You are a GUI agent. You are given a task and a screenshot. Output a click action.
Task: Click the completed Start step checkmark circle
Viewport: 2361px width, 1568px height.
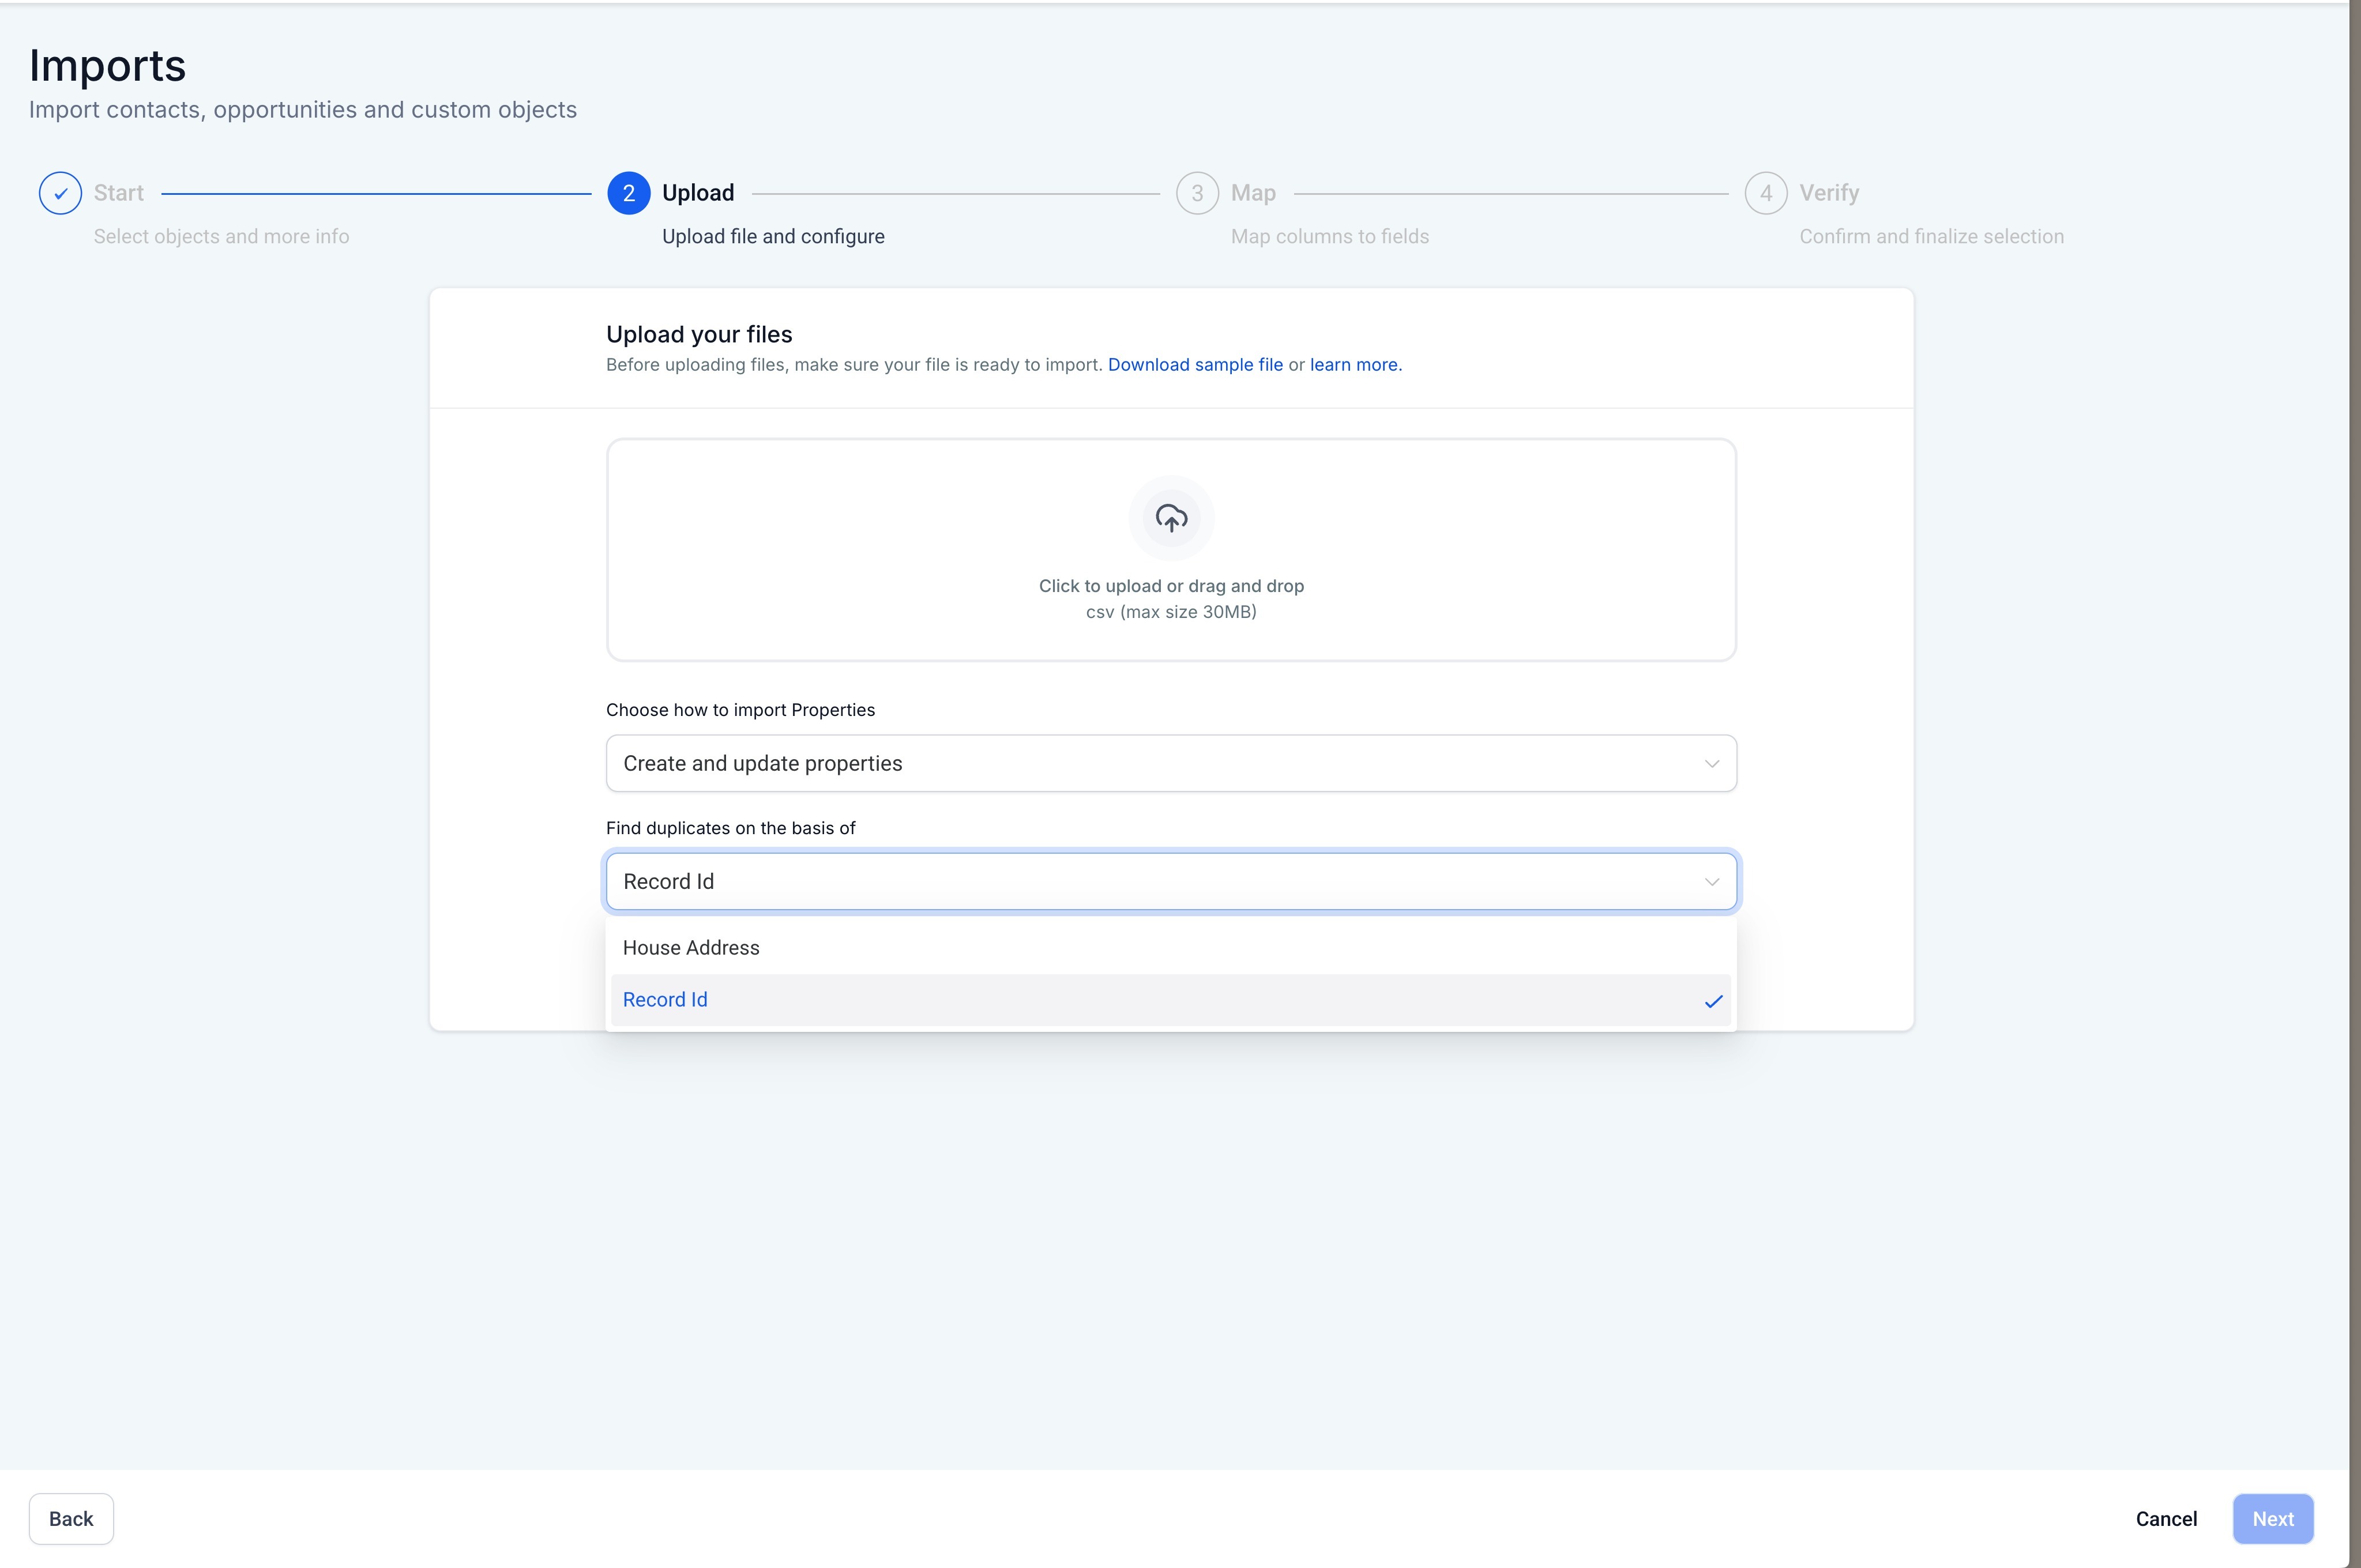pos(60,193)
